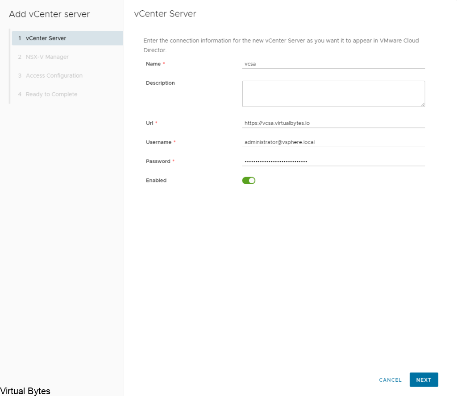Click the 'vCenter Server' page heading
The height and width of the screenshot is (396, 457).
click(165, 14)
